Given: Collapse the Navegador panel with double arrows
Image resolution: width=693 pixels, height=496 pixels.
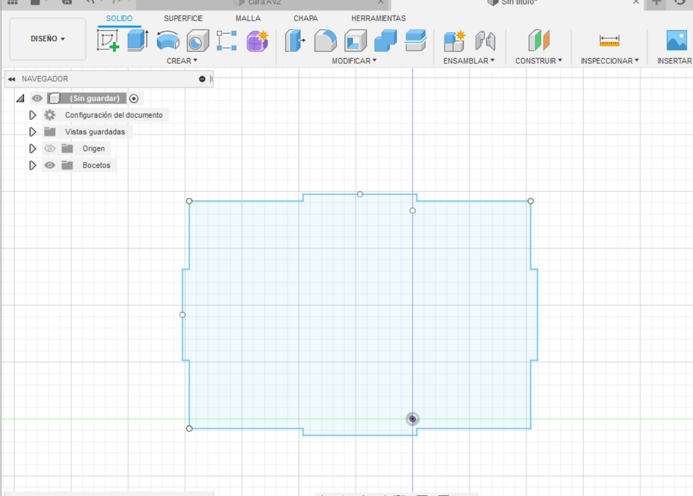Looking at the screenshot, I should click(12, 79).
